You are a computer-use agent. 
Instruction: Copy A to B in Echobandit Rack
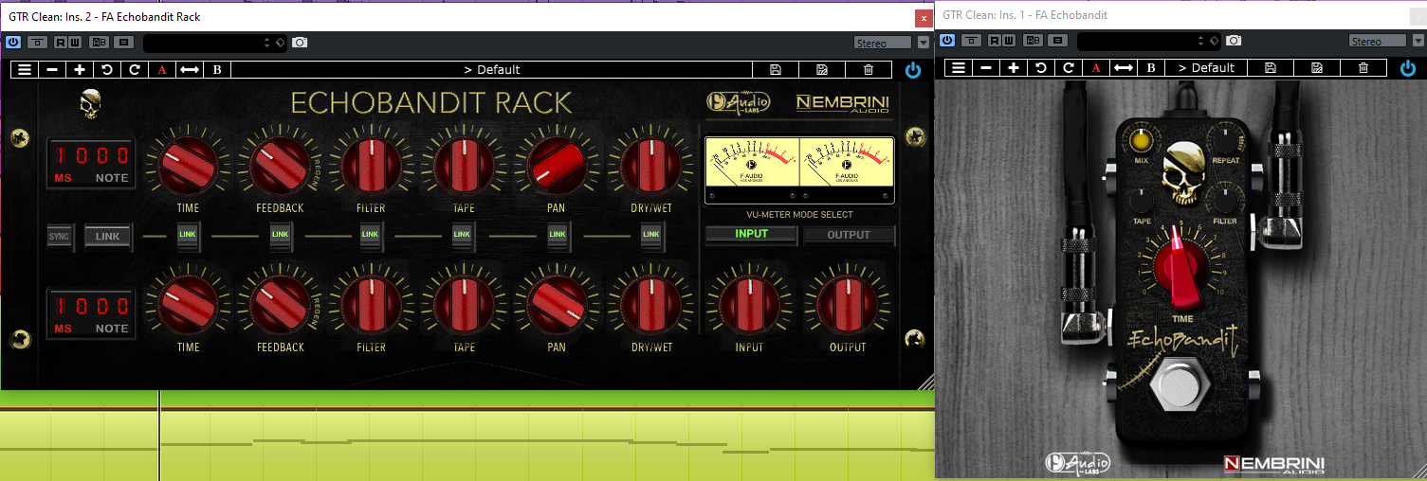[190, 69]
